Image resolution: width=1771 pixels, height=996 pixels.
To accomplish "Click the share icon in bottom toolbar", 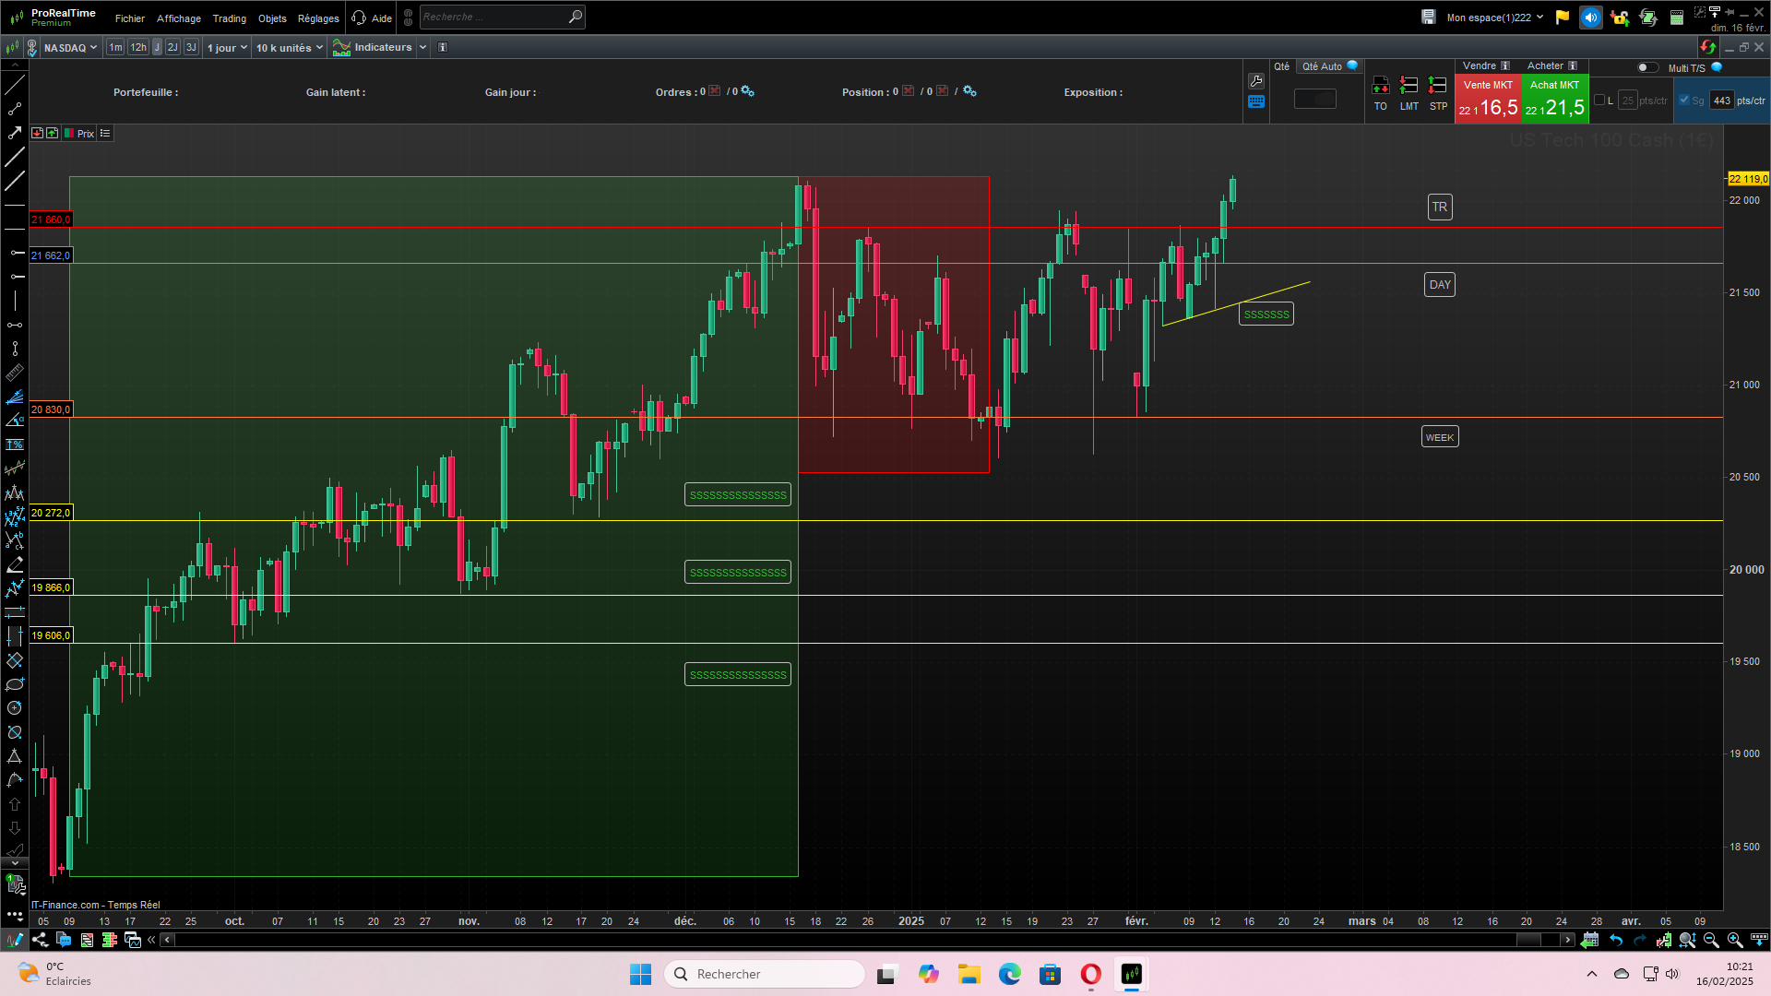I will click(x=40, y=940).
